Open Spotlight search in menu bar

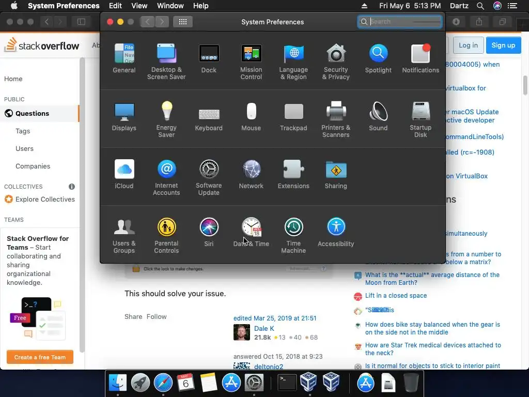pyautogui.click(x=480, y=6)
